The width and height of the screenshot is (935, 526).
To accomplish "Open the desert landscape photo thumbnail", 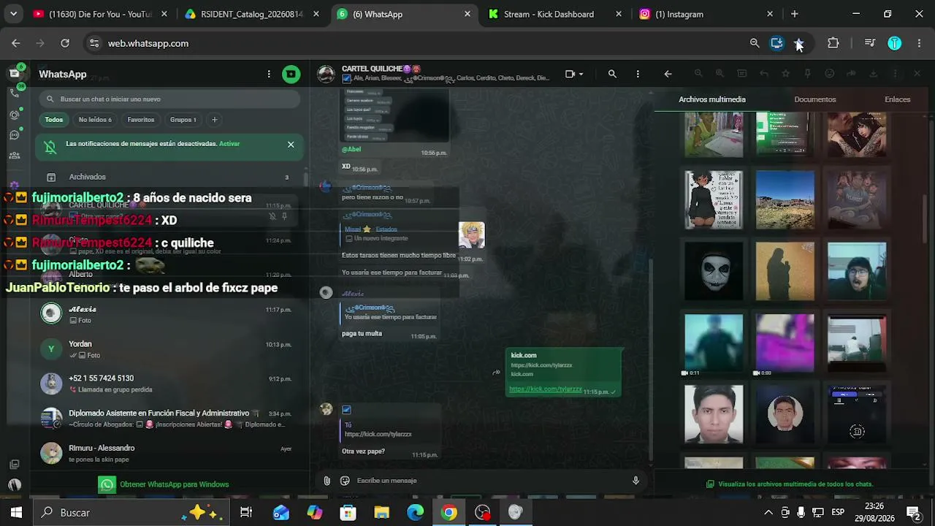I will click(785, 199).
